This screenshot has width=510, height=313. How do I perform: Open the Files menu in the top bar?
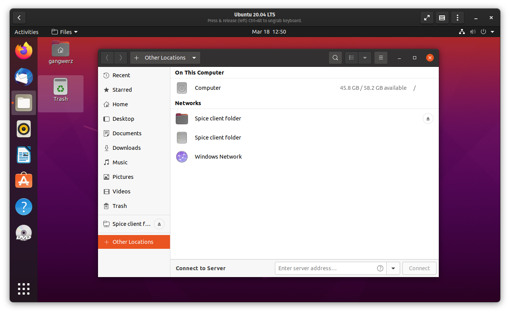point(64,32)
